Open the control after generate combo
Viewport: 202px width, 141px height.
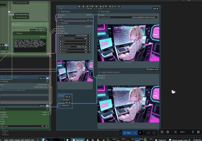(x=75, y=38)
